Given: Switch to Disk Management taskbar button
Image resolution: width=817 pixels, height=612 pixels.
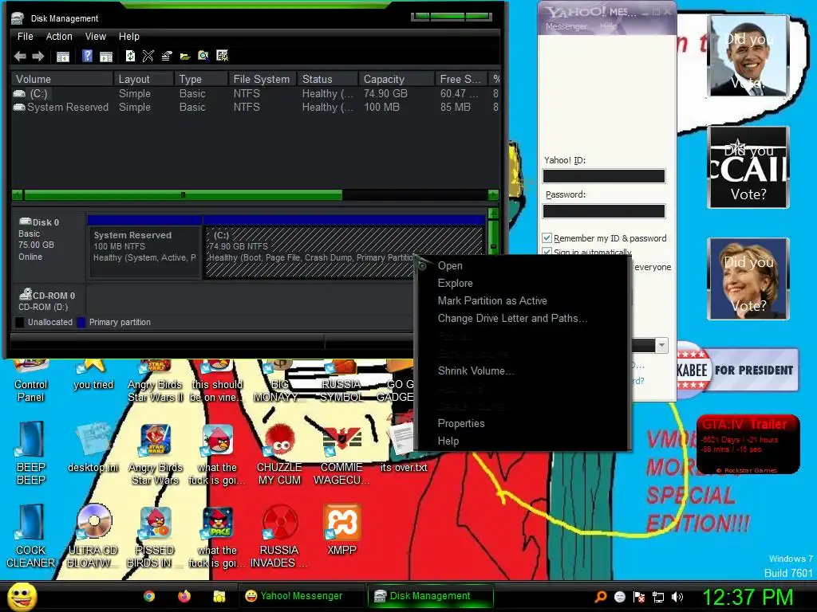Looking at the screenshot, I should coord(430,596).
